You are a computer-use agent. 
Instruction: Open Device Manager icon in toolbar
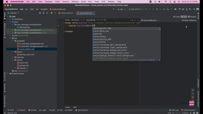click(x=187, y=9)
